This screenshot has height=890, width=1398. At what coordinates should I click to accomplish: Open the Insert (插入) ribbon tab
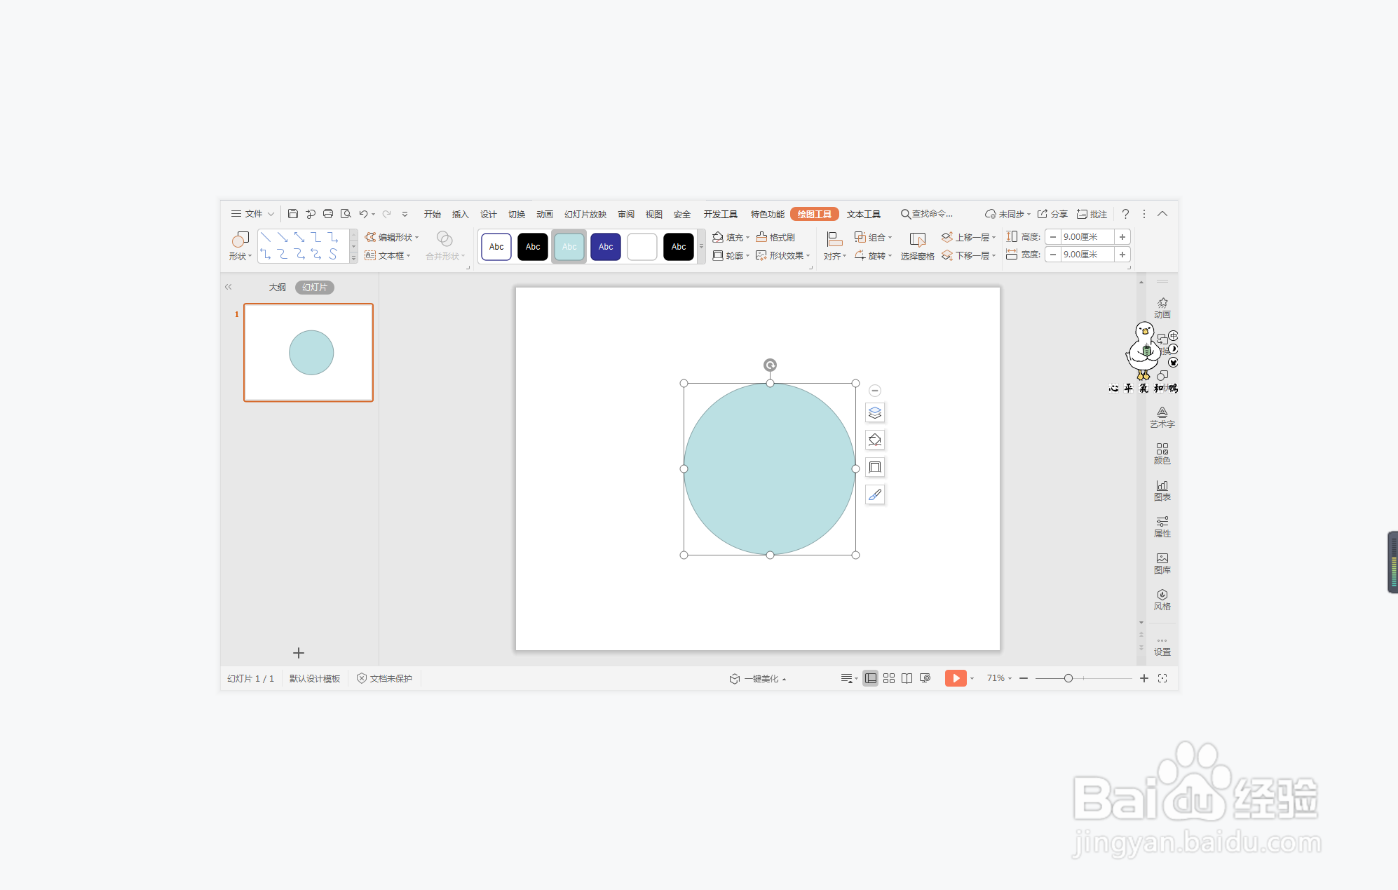[x=460, y=214]
